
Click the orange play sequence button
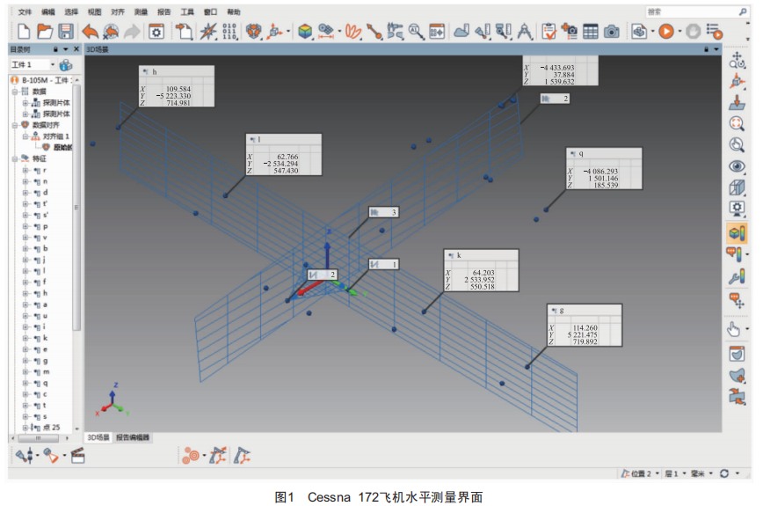click(665, 31)
